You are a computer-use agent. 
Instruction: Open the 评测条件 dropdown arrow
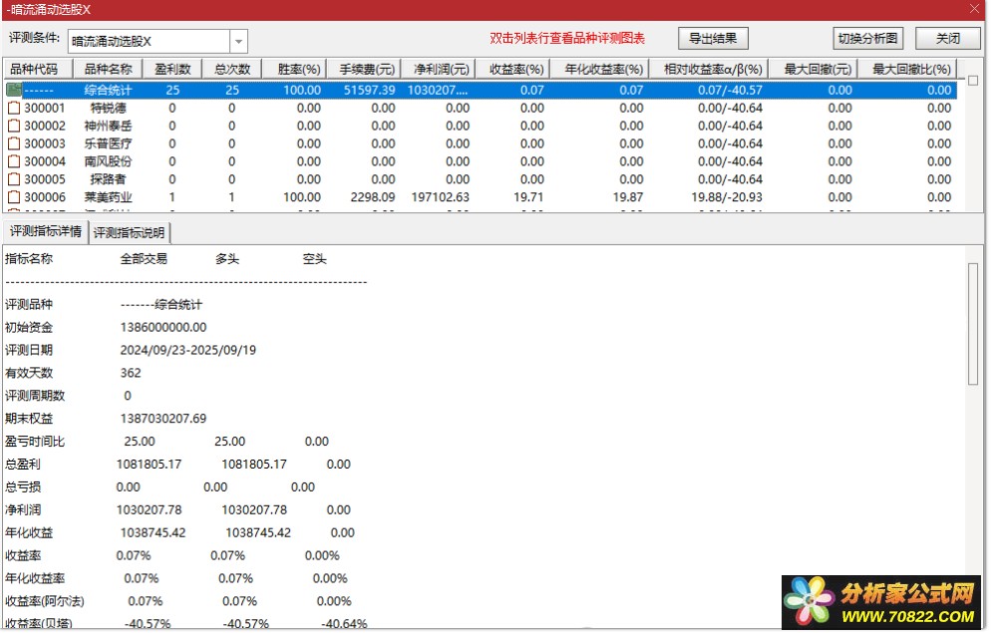(x=238, y=42)
